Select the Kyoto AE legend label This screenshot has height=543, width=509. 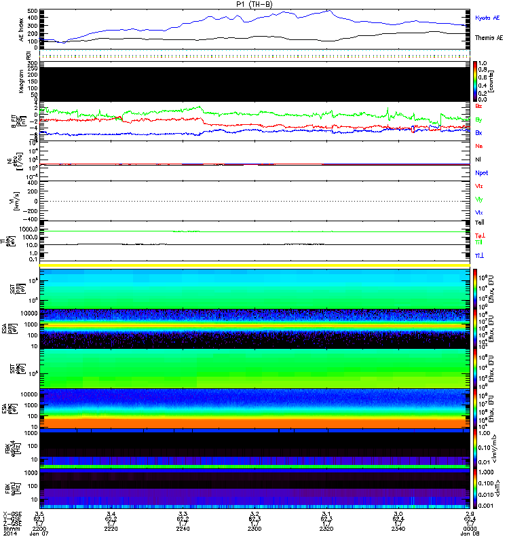click(x=487, y=18)
